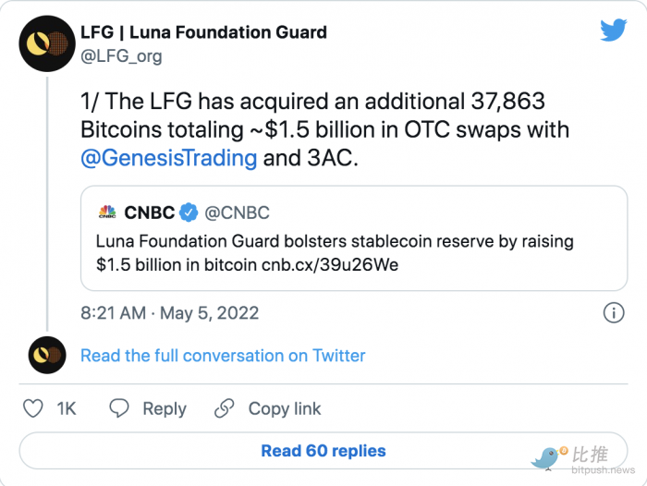647x486 pixels.
Task: Open the @LFG_org handle
Action: (x=121, y=56)
